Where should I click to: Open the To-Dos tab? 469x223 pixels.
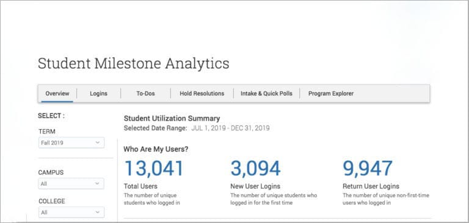[146, 93]
